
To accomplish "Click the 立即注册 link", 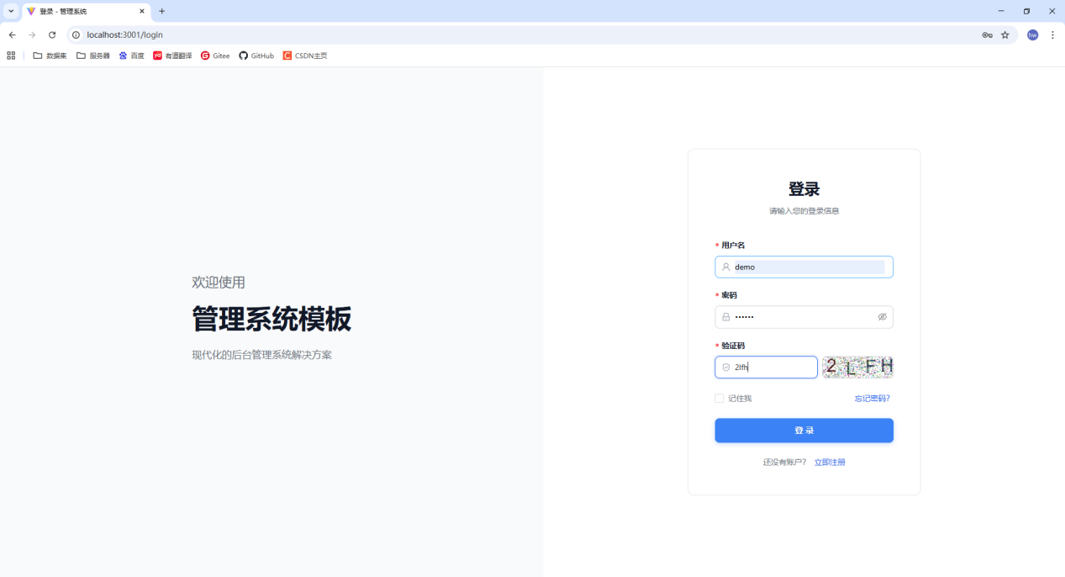I will tap(830, 462).
